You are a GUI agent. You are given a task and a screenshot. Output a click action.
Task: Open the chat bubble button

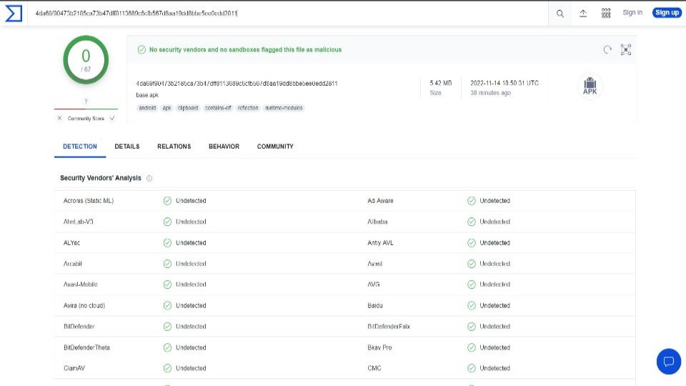click(x=669, y=362)
